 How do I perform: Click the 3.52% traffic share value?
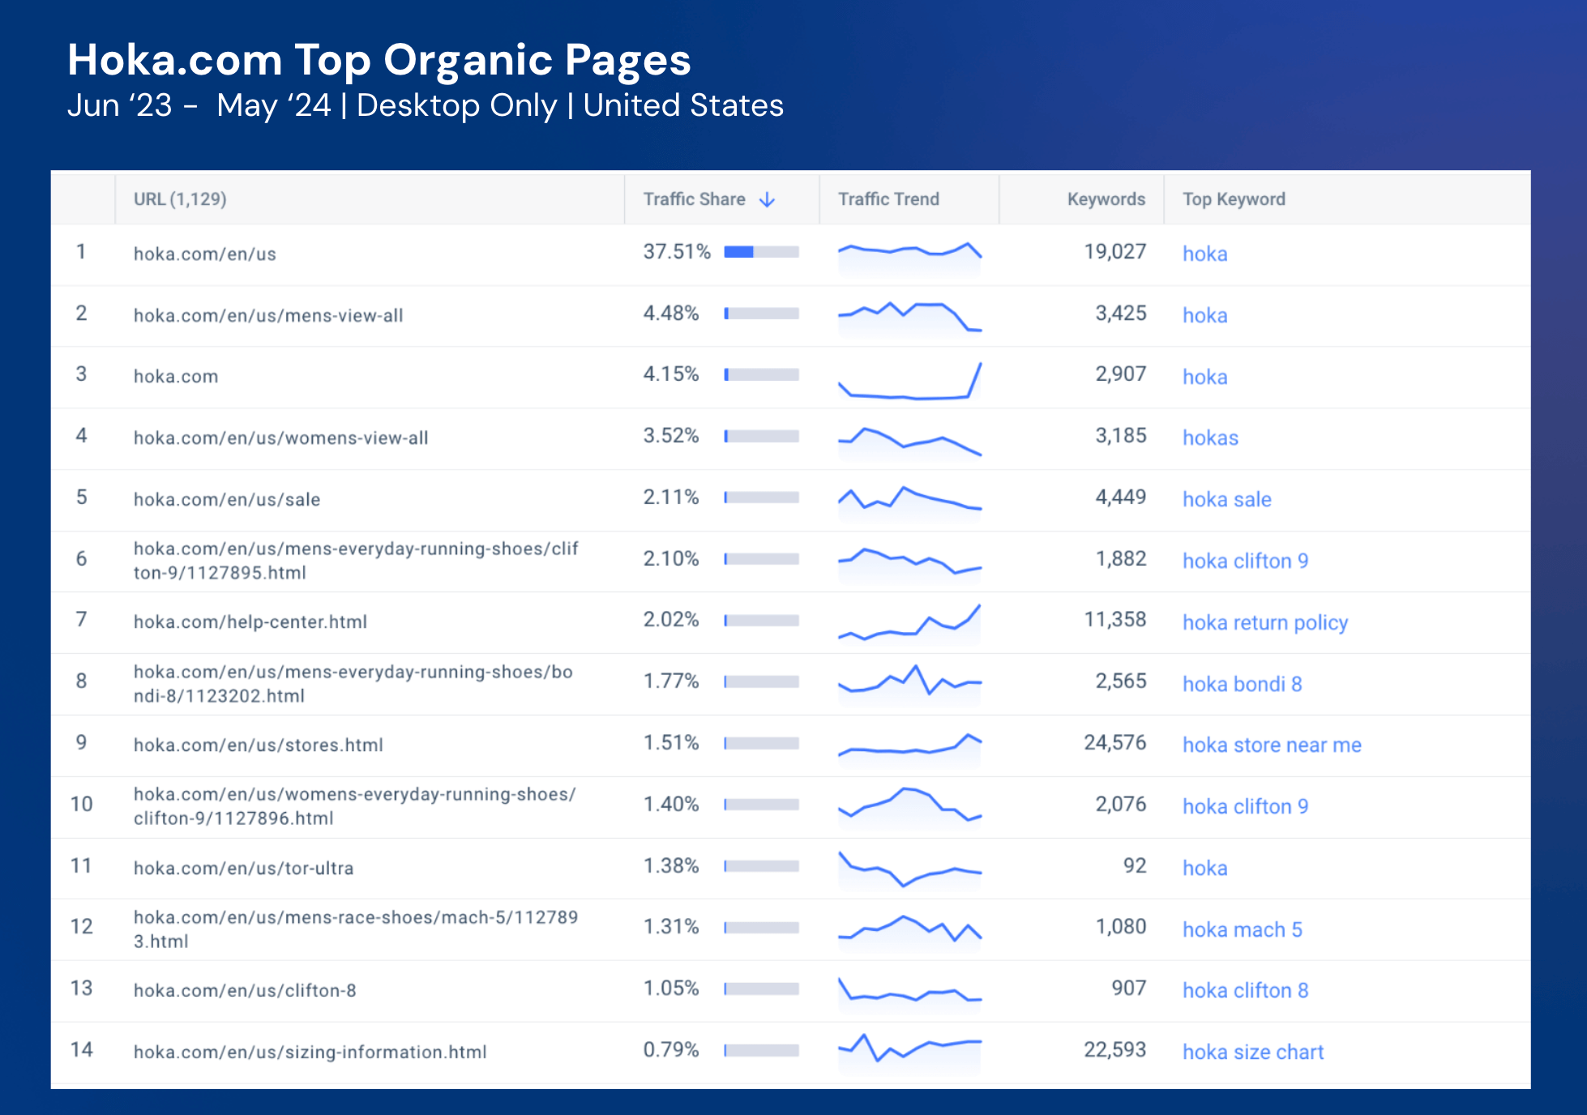pos(670,436)
